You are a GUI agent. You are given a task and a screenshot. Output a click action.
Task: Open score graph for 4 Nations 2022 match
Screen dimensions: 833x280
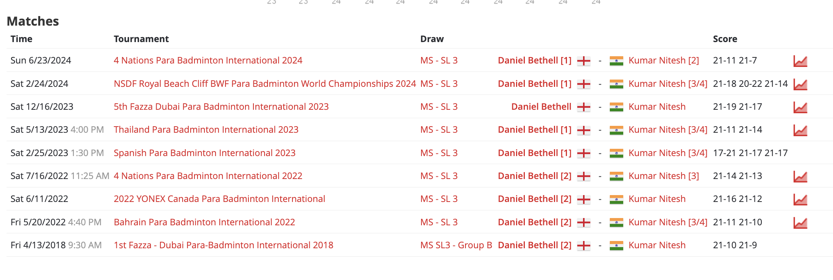(800, 176)
